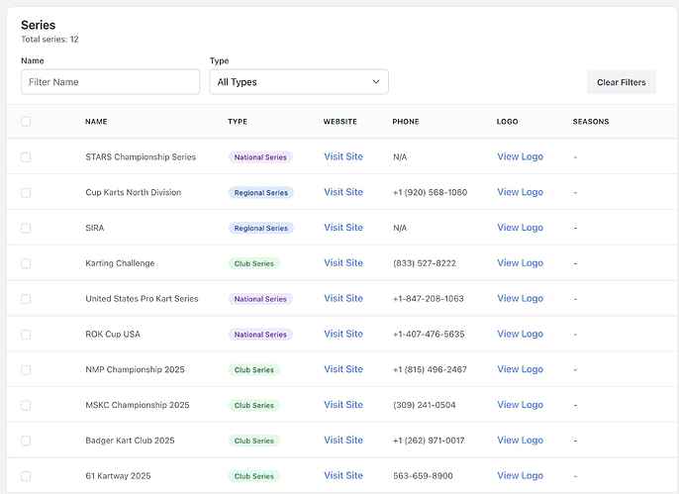Click the Filter Name input field
Image resolution: width=679 pixels, height=494 pixels.
pos(111,82)
